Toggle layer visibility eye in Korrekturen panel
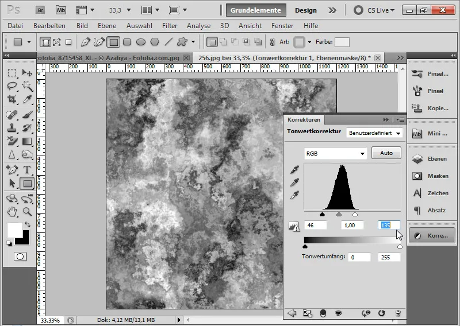 coord(338,313)
